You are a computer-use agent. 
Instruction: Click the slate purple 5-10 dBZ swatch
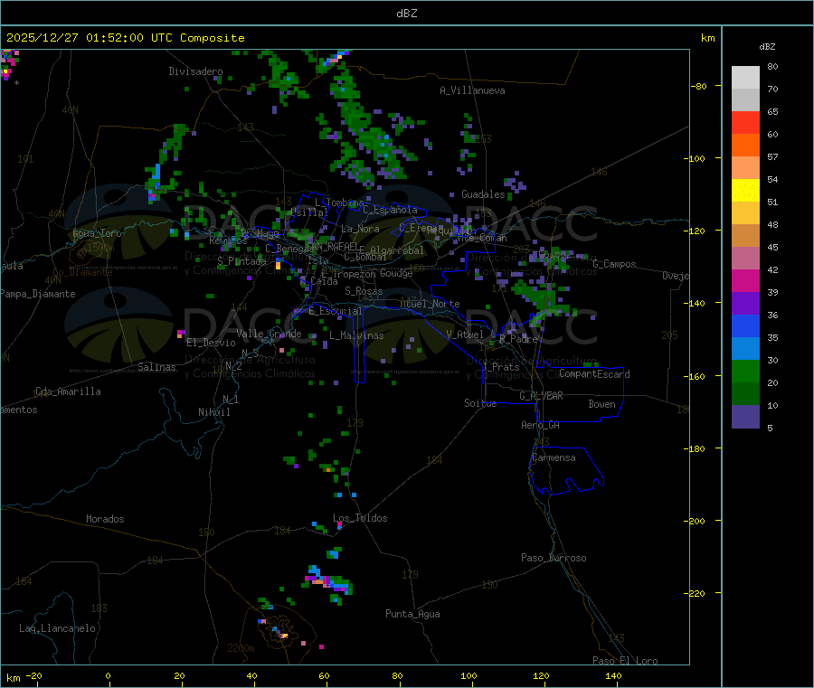(745, 417)
